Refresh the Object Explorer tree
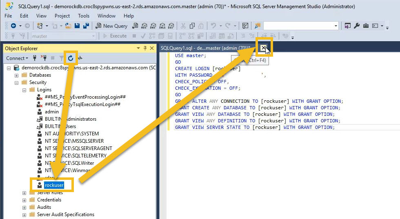Screen dimensions: 400x219 (x=71, y=58)
